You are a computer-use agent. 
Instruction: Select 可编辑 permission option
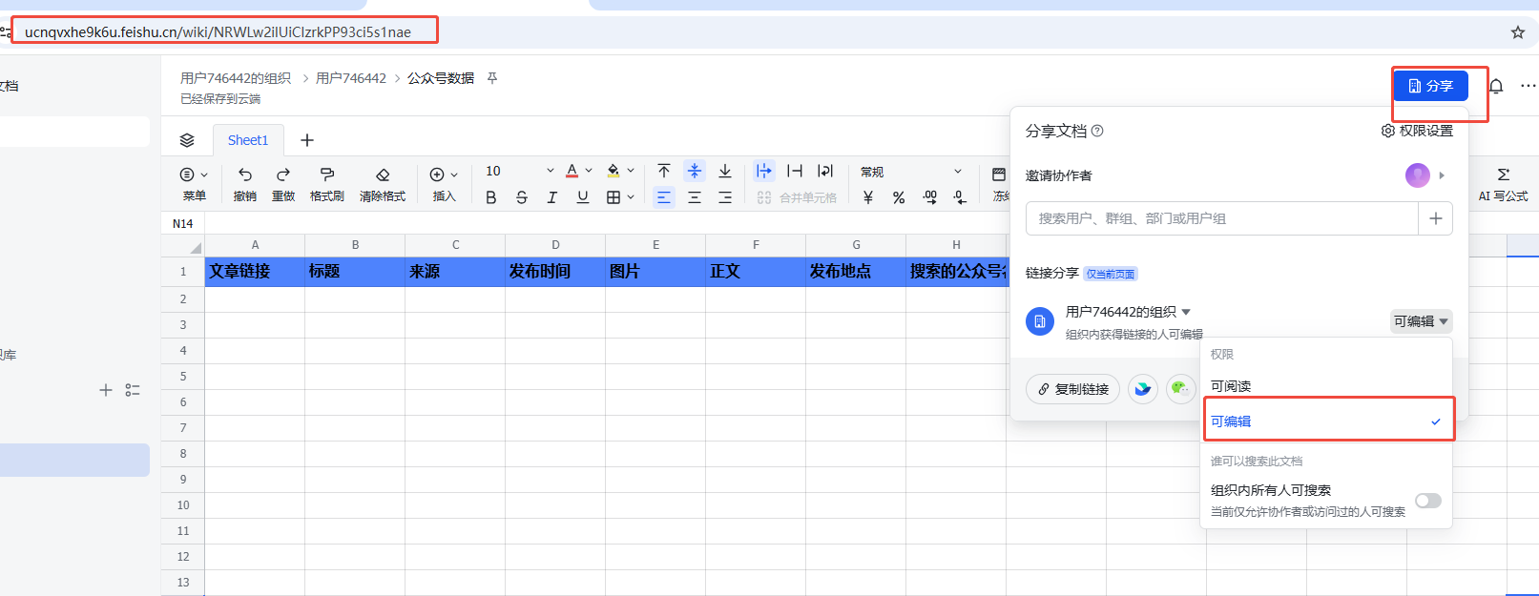[1328, 421]
